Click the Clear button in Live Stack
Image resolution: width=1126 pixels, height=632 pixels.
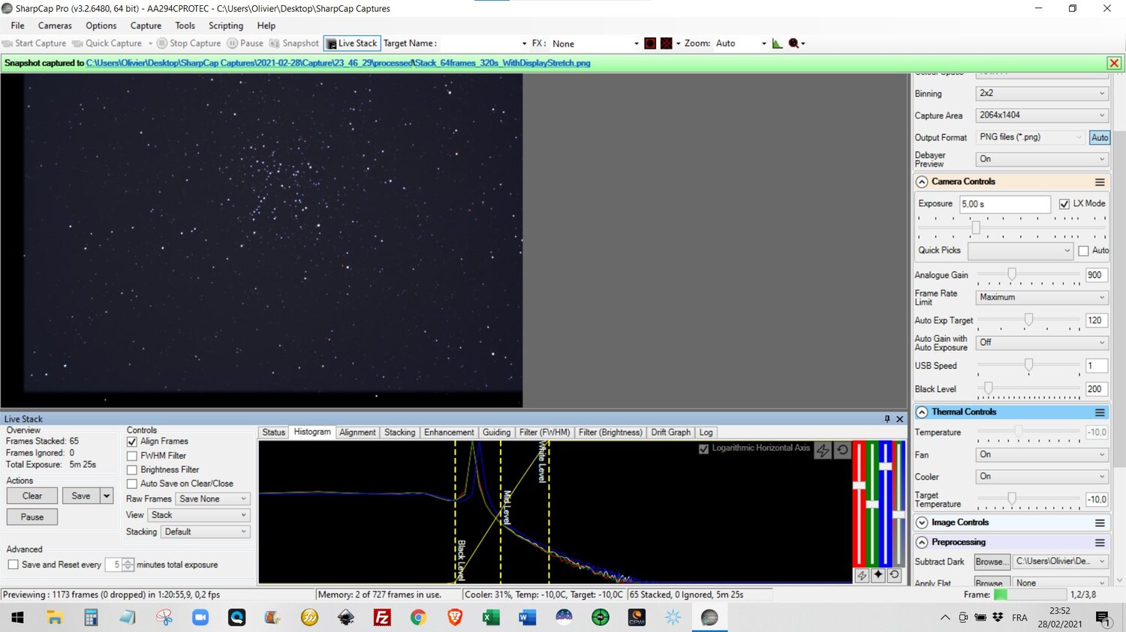(x=32, y=496)
